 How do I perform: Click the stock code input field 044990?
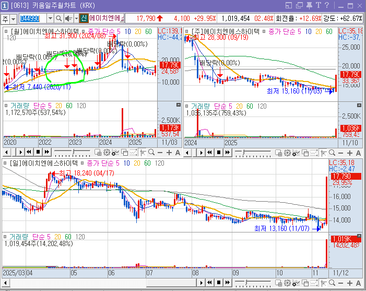point(32,18)
